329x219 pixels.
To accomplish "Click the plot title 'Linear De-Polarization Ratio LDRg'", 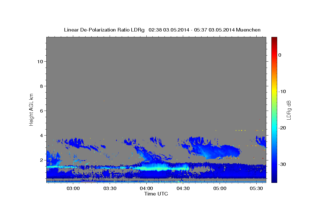I will [104, 30].
